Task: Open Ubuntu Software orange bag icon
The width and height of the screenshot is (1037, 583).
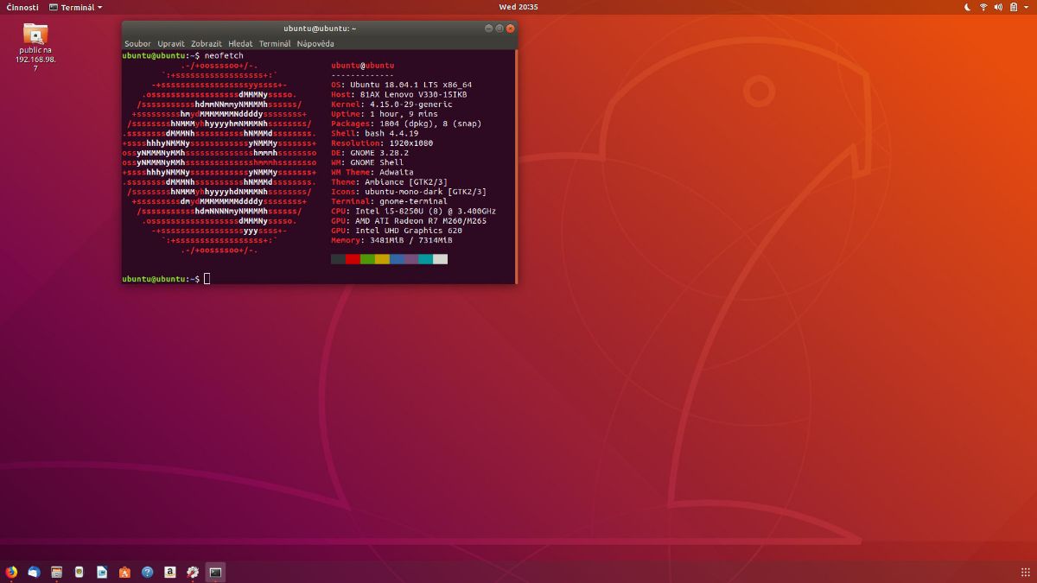Action: (x=124, y=572)
